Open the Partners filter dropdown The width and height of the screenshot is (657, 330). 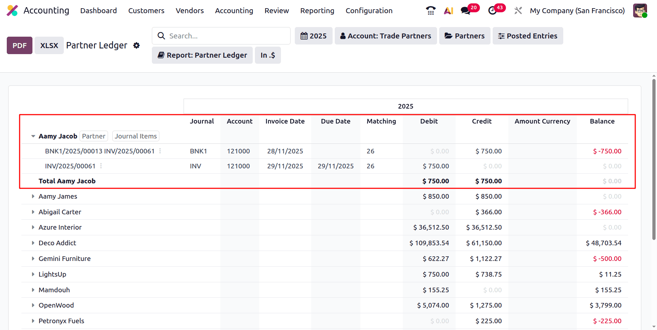pos(465,36)
